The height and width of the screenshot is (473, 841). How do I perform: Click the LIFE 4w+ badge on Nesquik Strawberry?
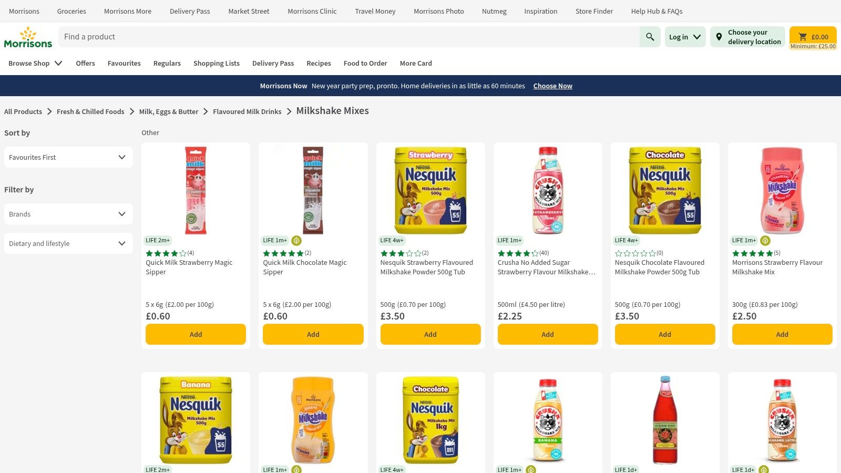coord(393,240)
